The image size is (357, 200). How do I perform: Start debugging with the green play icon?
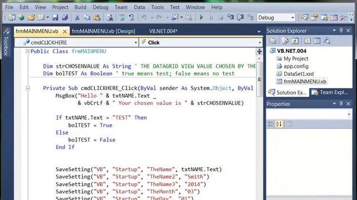(x=201, y=17)
